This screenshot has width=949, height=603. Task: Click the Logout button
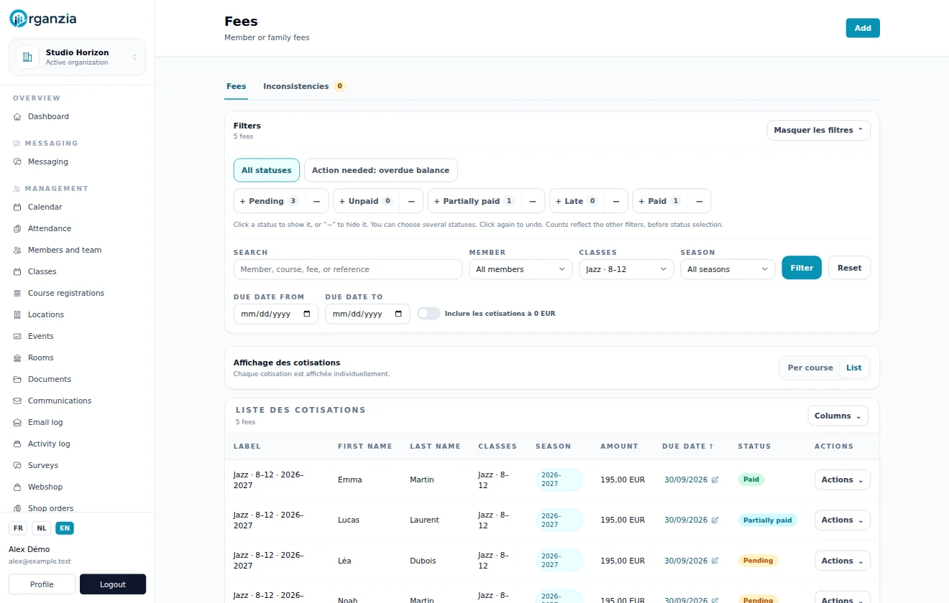113,584
